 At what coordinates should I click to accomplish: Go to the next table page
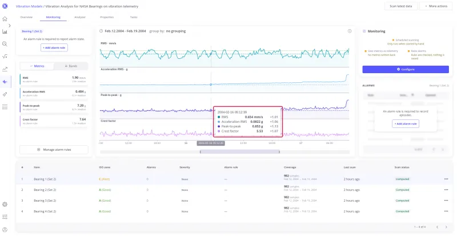pyautogui.click(x=446, y=227)
